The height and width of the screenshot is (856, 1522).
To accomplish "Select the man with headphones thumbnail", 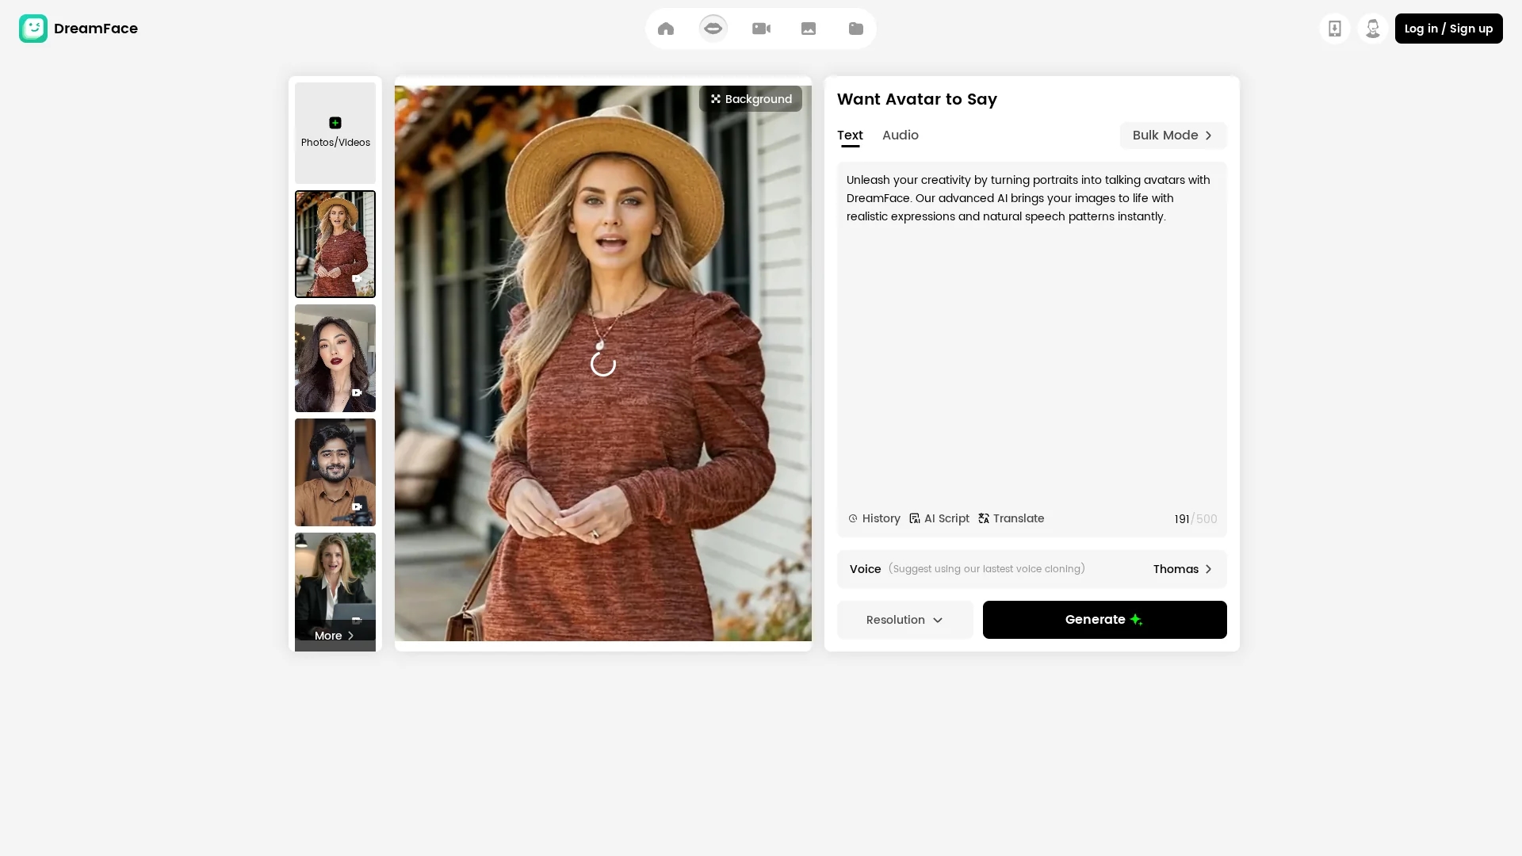I will pyautogui.click(x=335, y=472).
